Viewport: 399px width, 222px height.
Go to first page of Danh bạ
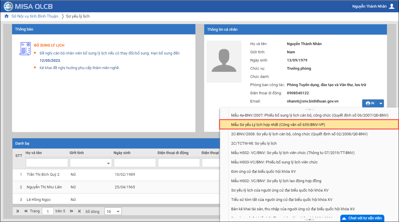pos(18,211)
